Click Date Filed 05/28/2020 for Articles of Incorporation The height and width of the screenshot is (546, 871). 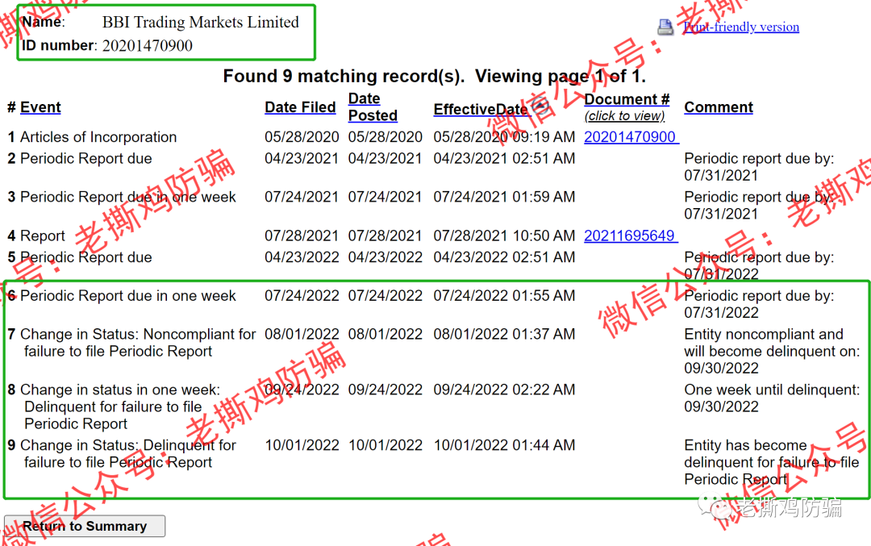pos(302,136)
